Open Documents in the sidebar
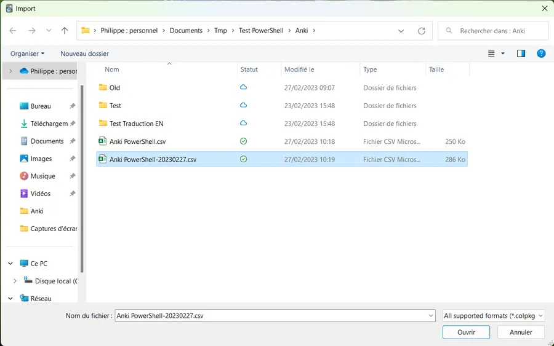Image resolution: width=554 pixels, height=346 pixels. tap(42, 141)
